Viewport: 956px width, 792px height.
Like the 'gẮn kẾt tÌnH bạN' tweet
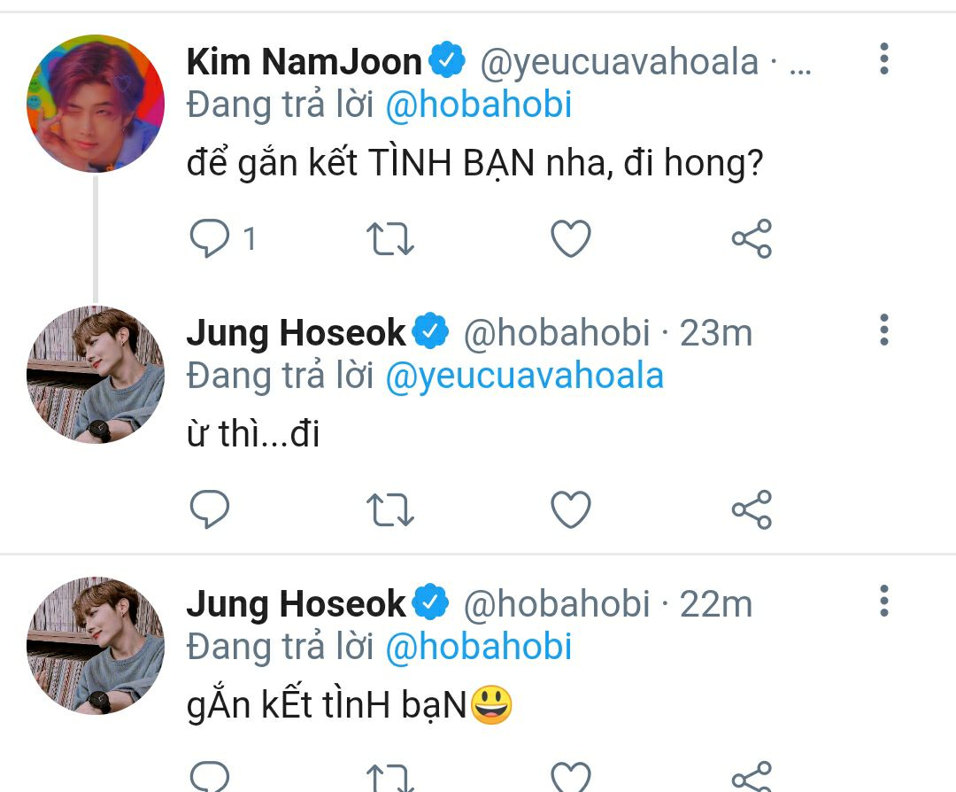pyautogui.click(x=571, y=777)
